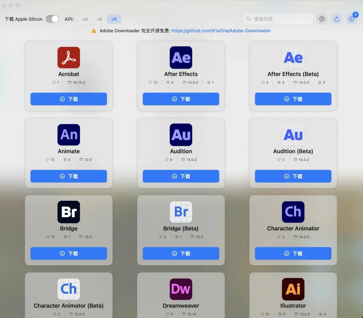Click the API label
Screen dimensions: 363x318
[x=69, y=19]
